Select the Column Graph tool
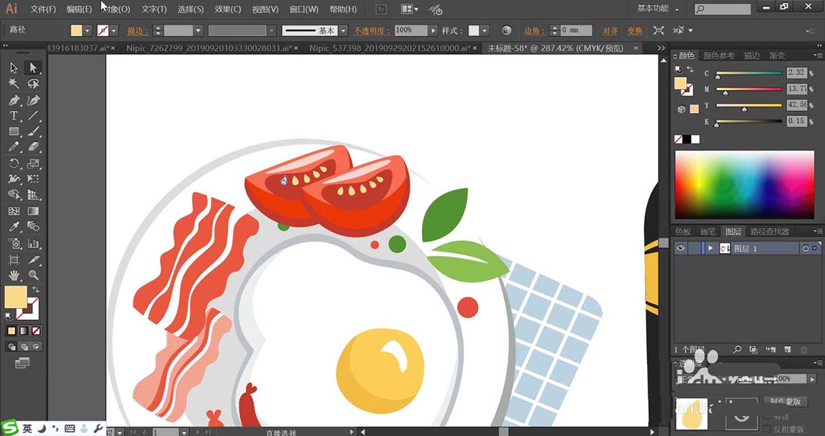This screenshot has height=436, width=825. tap(33, 244)
